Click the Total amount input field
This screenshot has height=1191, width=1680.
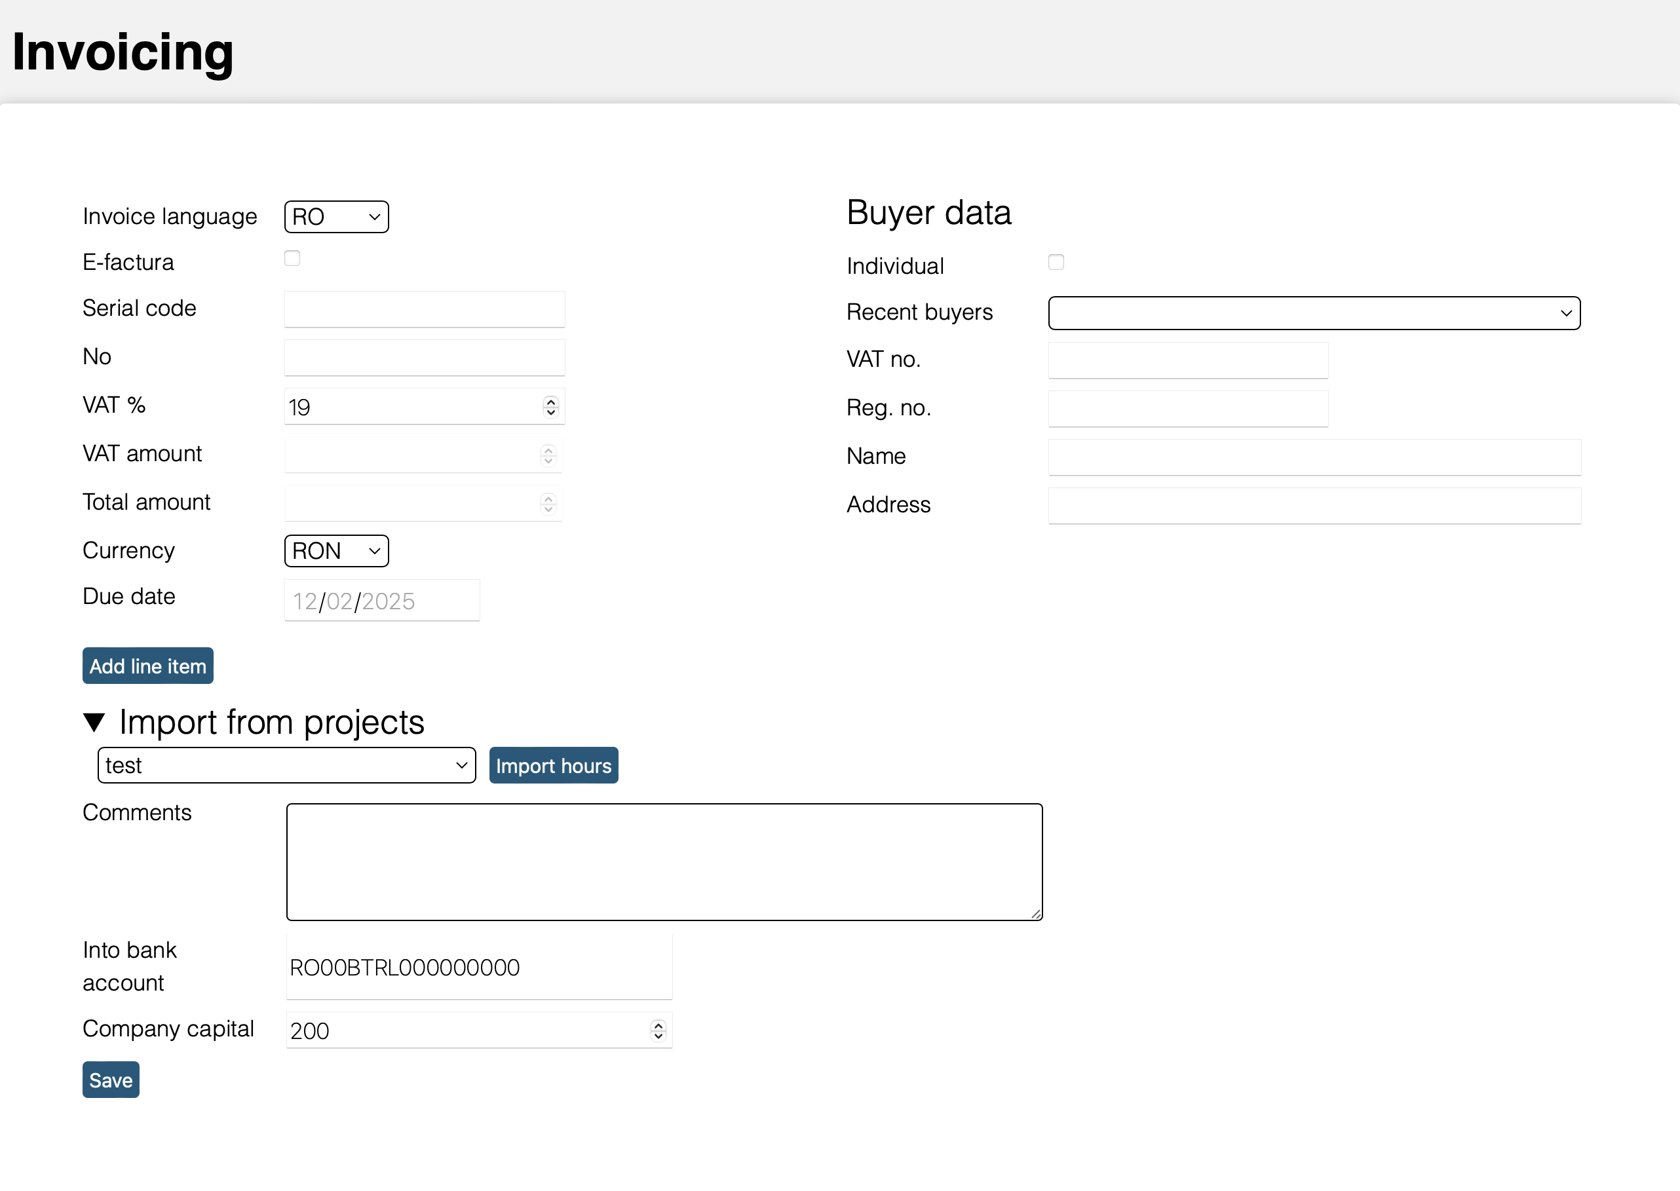point(423,503)
